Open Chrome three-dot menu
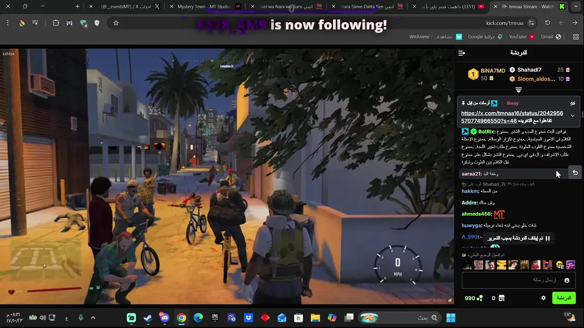 8,23
